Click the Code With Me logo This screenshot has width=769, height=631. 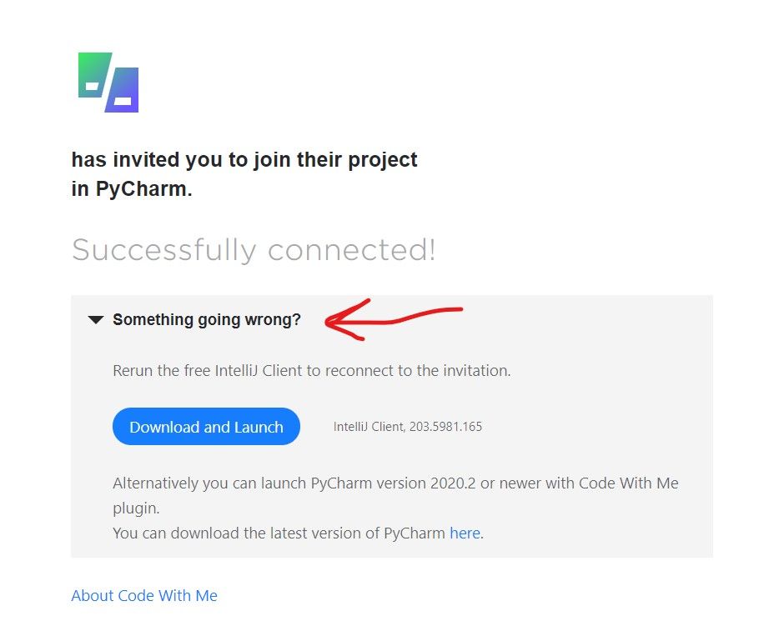(108, 83)
